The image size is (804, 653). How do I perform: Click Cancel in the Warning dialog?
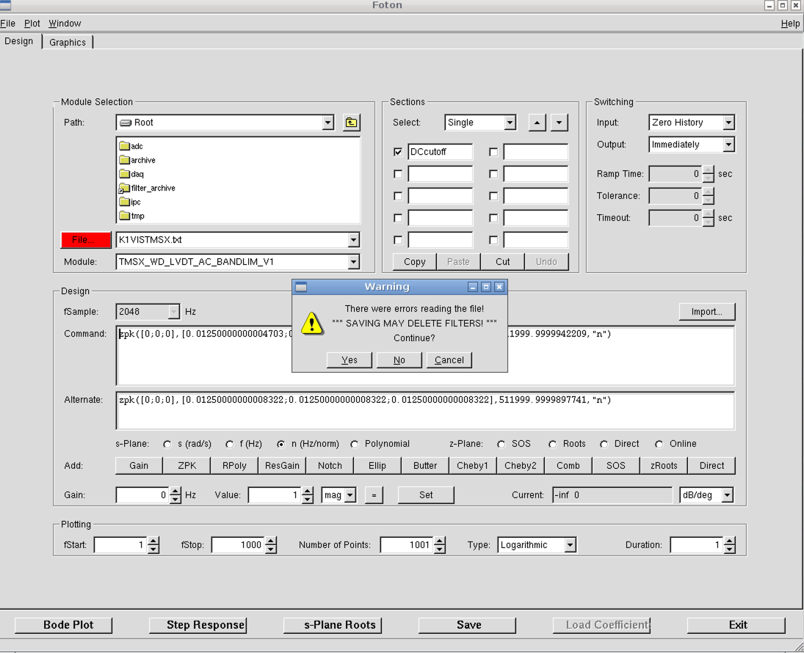pyautogui.click(x=449, y=360)
